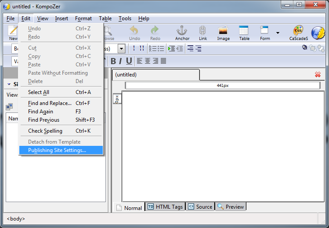
Task: Toggle italic formatting
Action: click(x=120, y=61)
